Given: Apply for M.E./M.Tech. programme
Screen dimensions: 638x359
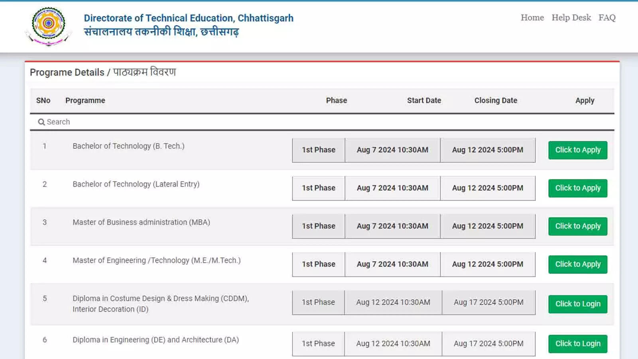Looking at the screenshot, I should click(x=577, y=264).
